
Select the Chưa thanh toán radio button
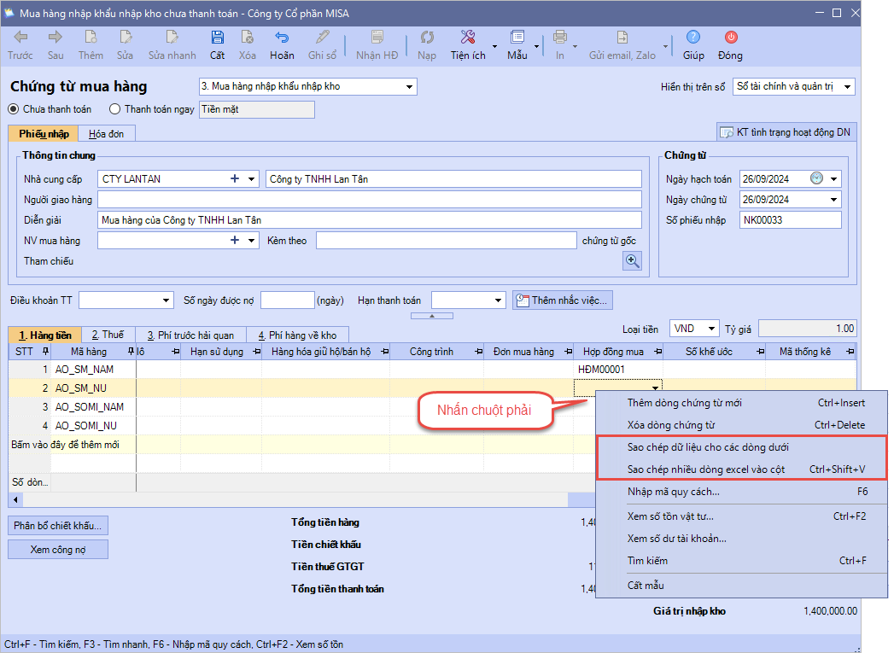tap(14, 109)
